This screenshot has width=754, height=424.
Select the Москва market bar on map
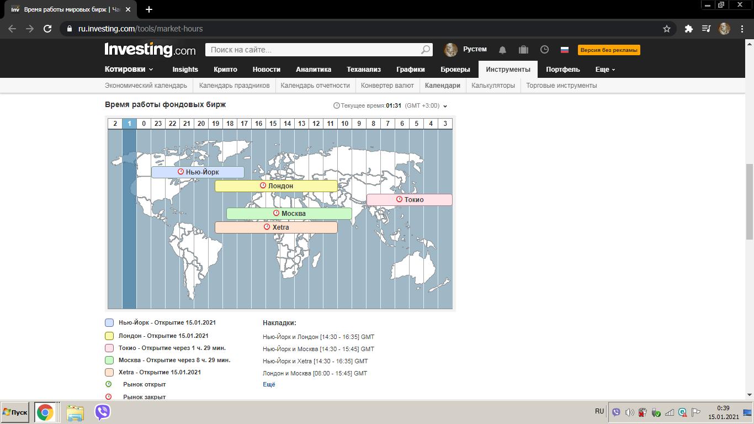coord(289,214)
